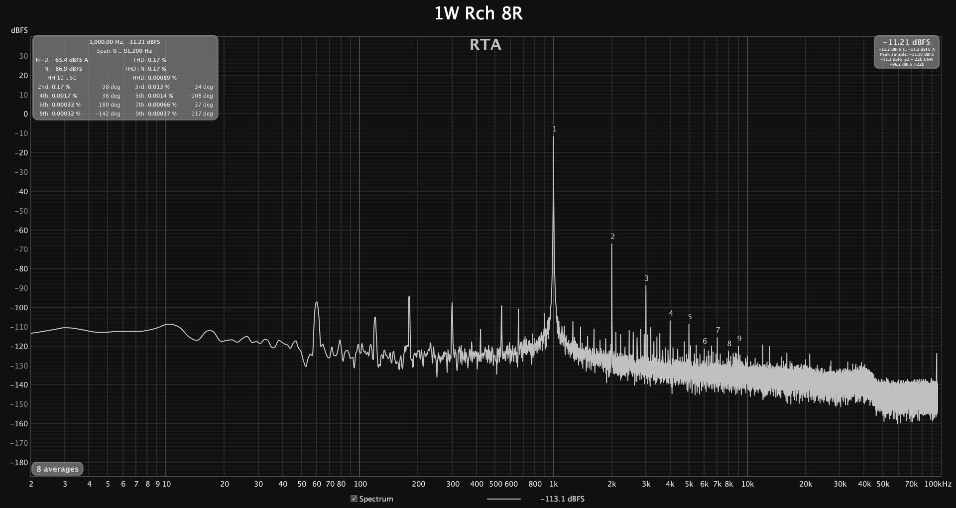Select the HHD: 0.00089 % value
956x508 pixels.
(154, 78)
